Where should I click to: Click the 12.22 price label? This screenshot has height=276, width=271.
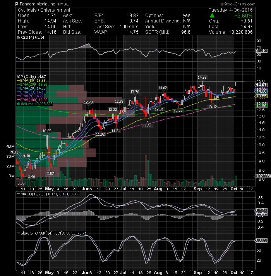coord(113,109)
